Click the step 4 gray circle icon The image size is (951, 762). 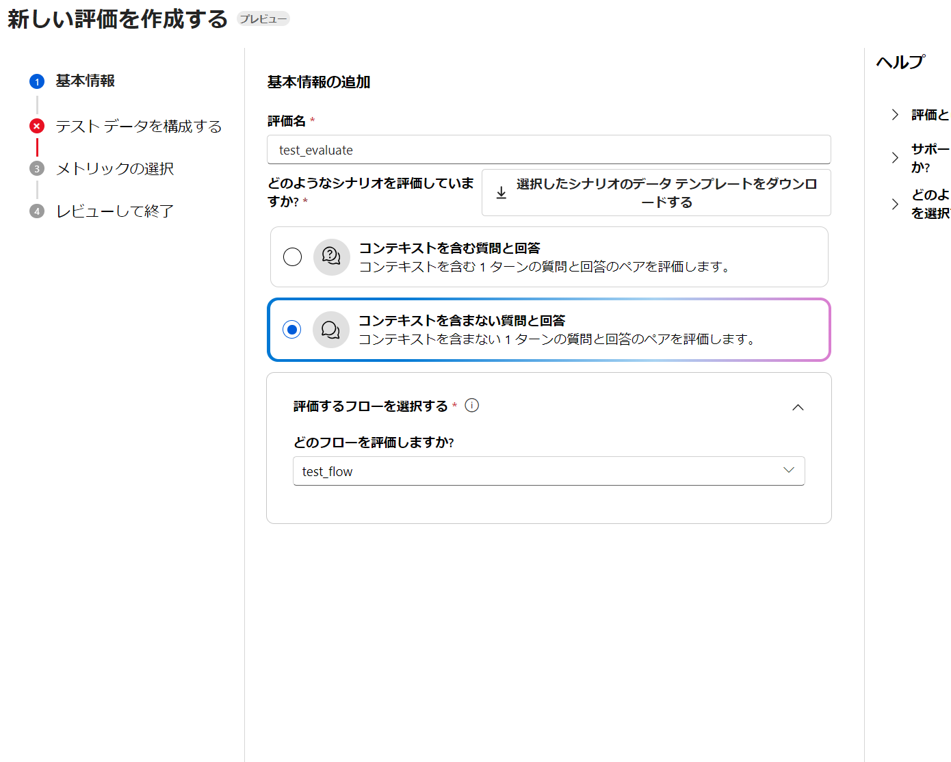[37, 211]
